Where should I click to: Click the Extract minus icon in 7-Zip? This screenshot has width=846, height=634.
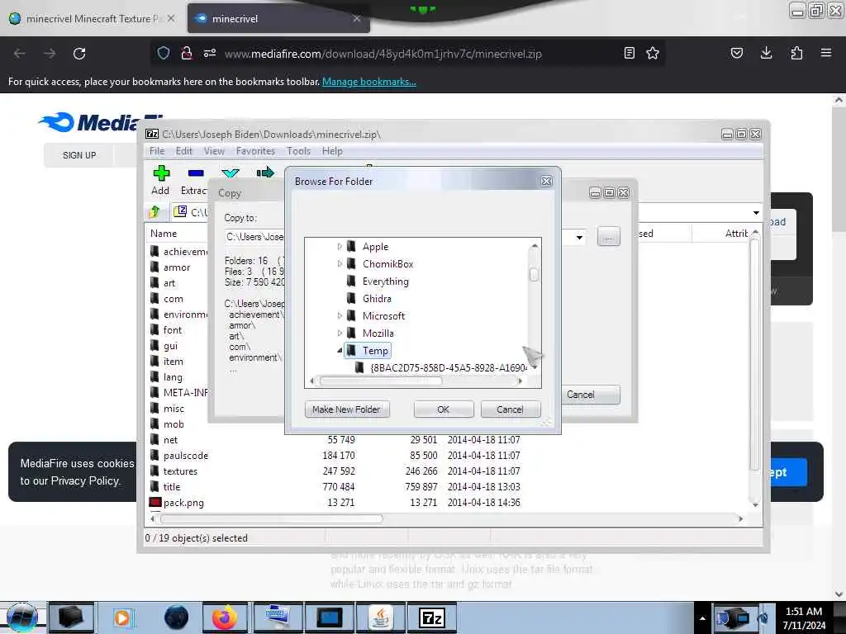195,173
